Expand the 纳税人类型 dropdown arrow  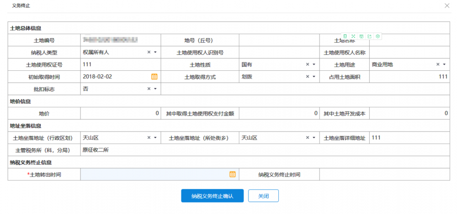point(155,52)
